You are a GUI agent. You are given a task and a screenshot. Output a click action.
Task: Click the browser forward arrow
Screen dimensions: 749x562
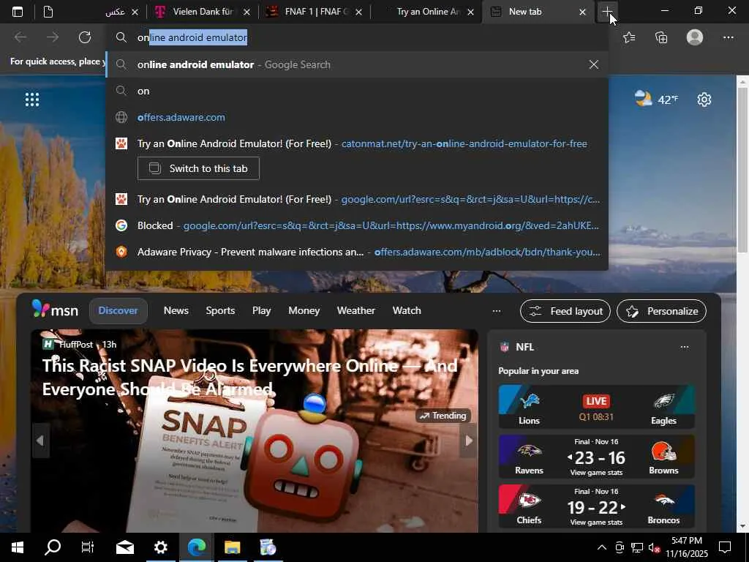tap(53, 37)
